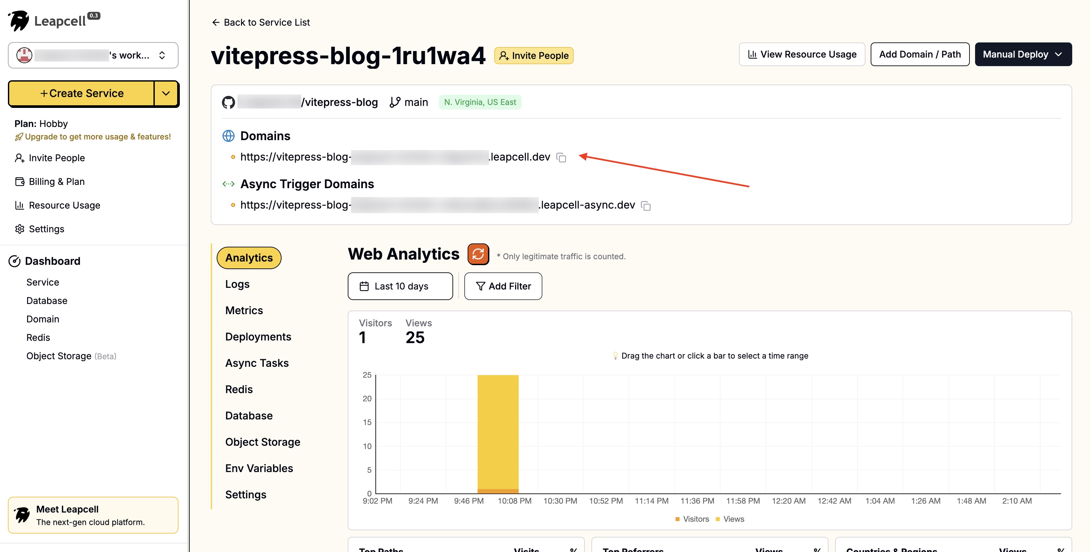The width and height of the screenshot is (1090, 552).
Task: Go to Object Storage (Beta) in sidebar
Action: coord(71,356)
